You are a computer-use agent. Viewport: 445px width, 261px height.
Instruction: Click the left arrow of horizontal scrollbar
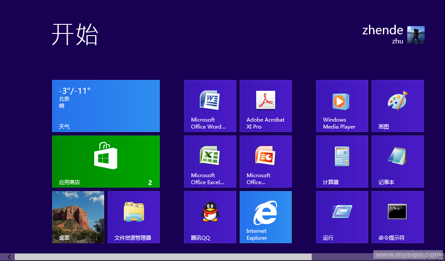[x=9, y=257]
